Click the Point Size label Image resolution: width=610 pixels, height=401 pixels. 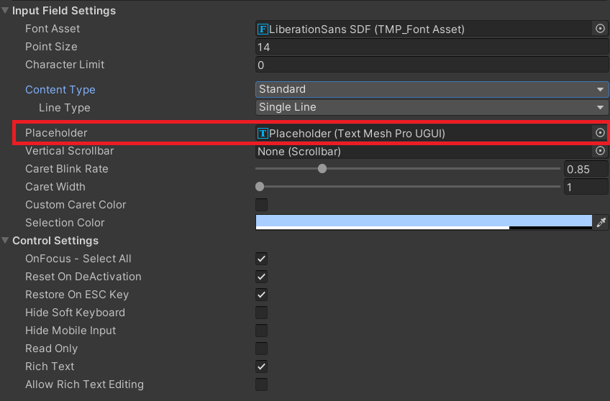pyautogui.click(x=51, y=47)
